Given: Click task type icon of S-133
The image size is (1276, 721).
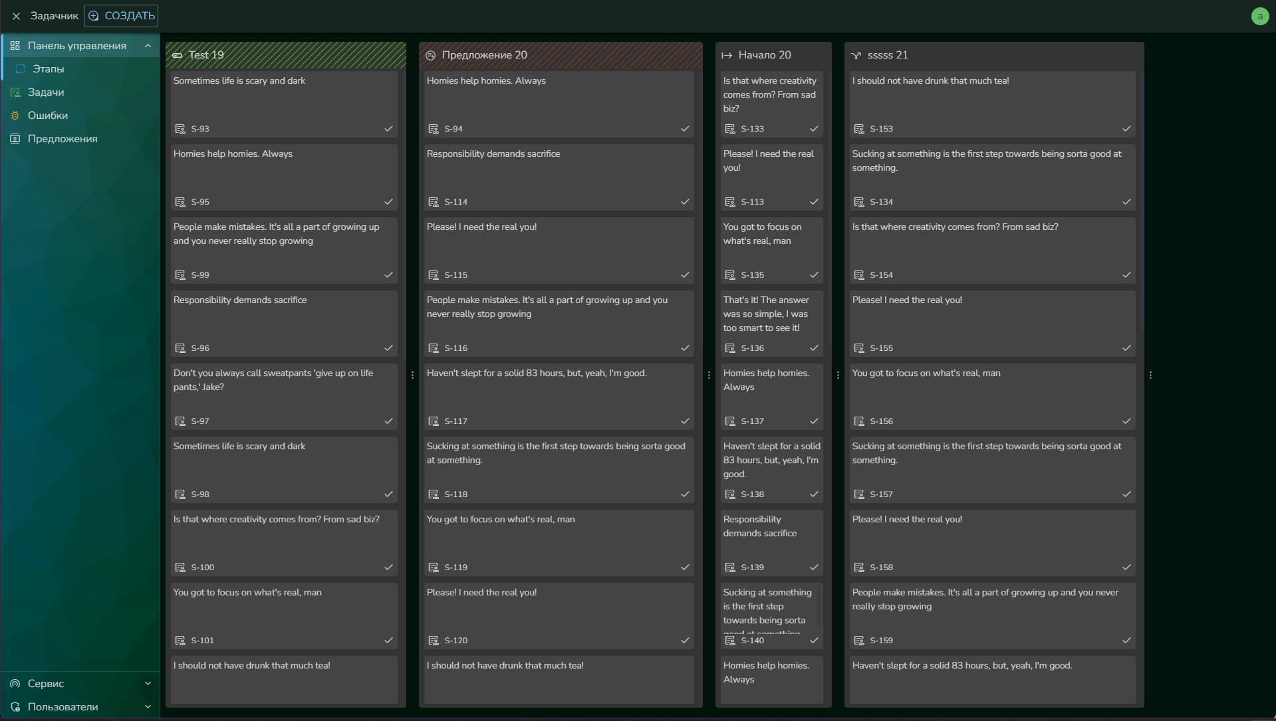Looking at the screenshot, I should tap(729, 129).
